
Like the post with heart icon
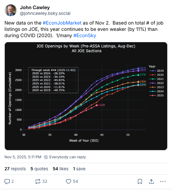click(69, 181)
